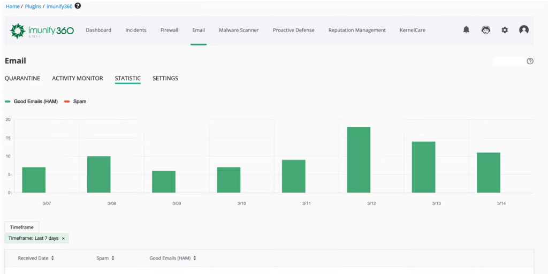The width and height of the screenshot is (548, 274).
Task: Switch to the Activity Monitor tab
Action: point(77,78)
